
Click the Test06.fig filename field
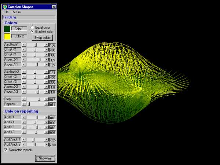pos(29,17)
